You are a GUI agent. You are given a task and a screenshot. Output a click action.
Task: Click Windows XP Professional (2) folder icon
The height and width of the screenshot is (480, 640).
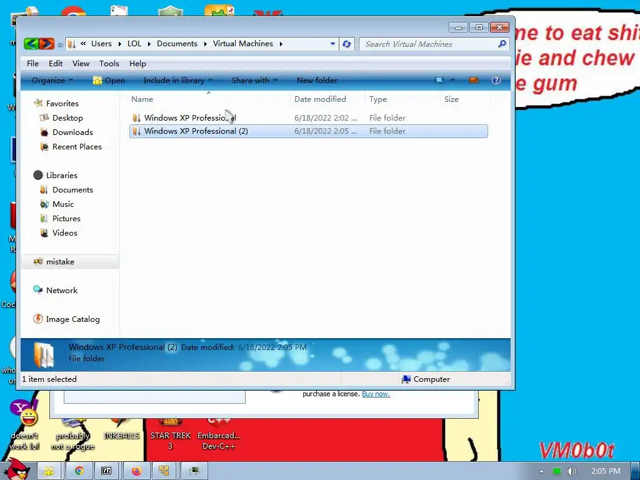[x=136, y=131]
